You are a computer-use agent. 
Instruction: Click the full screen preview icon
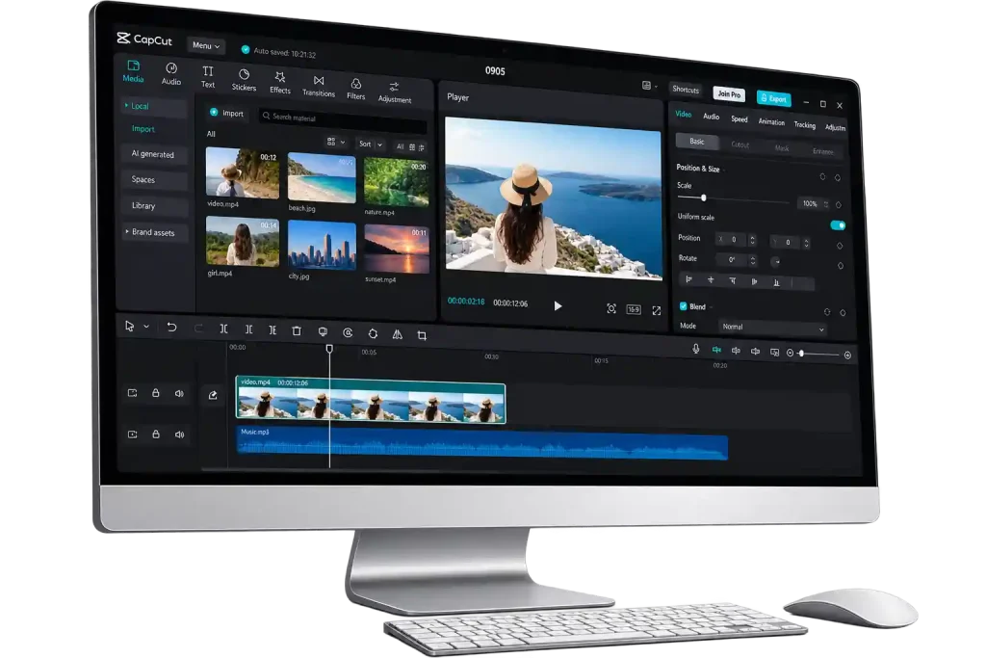tap(657, 310)
